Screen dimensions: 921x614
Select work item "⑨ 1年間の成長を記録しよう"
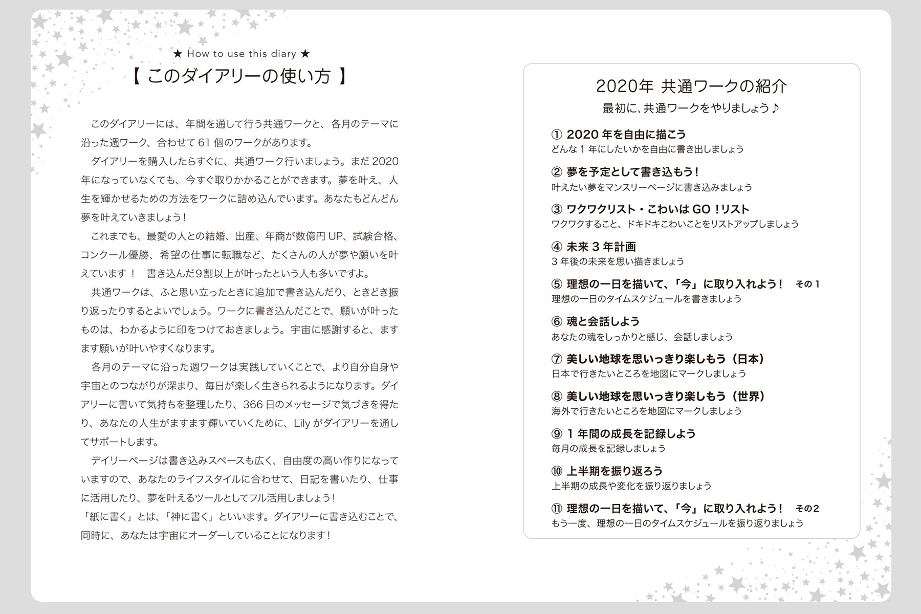623,434
